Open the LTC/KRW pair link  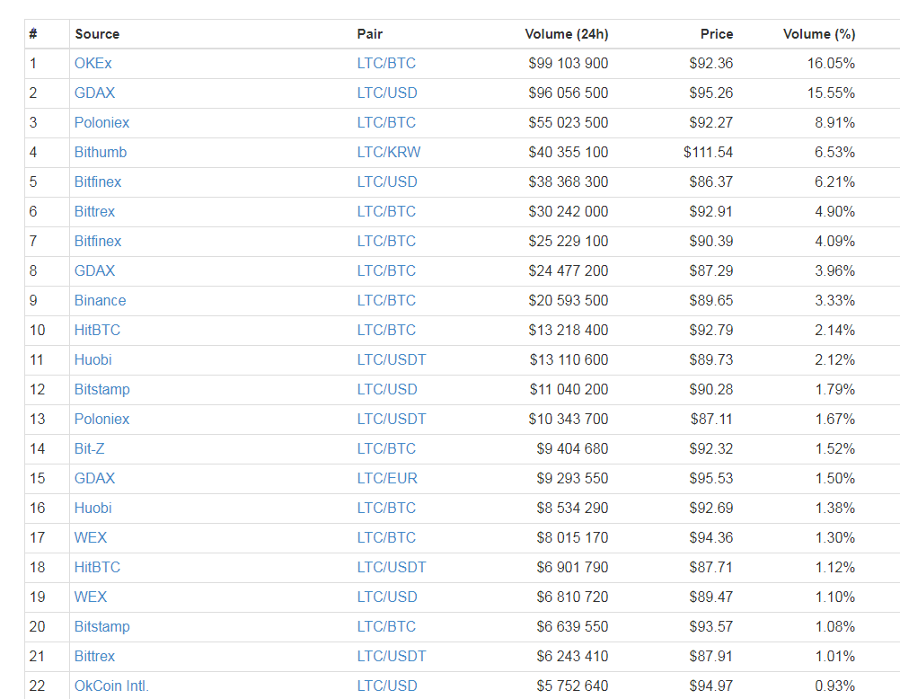(389, 152)
